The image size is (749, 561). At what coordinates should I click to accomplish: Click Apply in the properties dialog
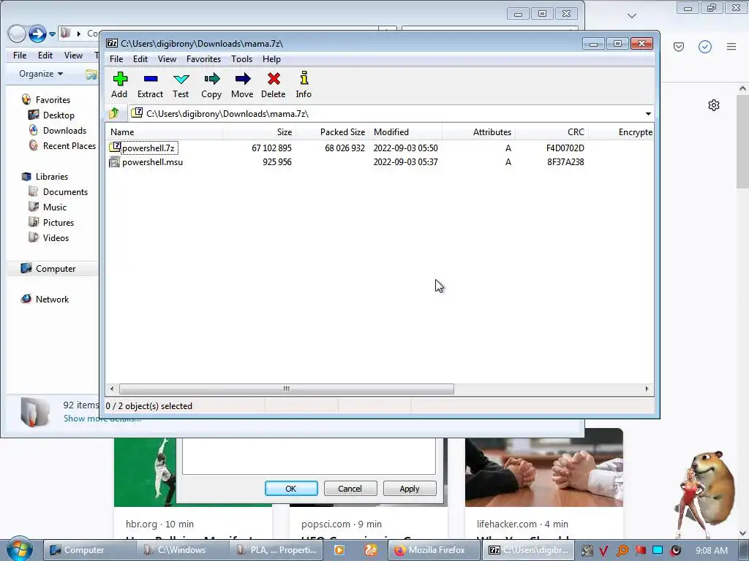click(x=410, y=489)
